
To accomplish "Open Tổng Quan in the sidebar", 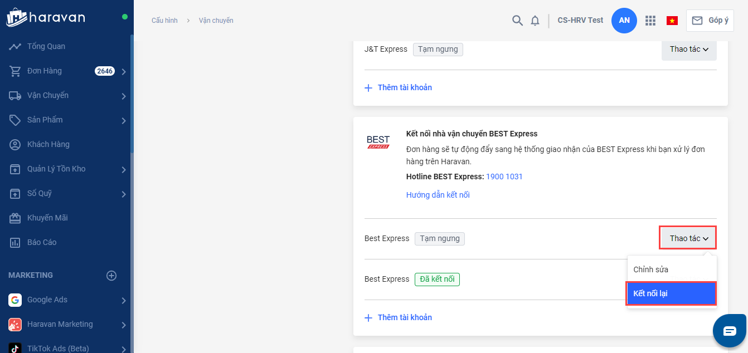I will [46, 46].
